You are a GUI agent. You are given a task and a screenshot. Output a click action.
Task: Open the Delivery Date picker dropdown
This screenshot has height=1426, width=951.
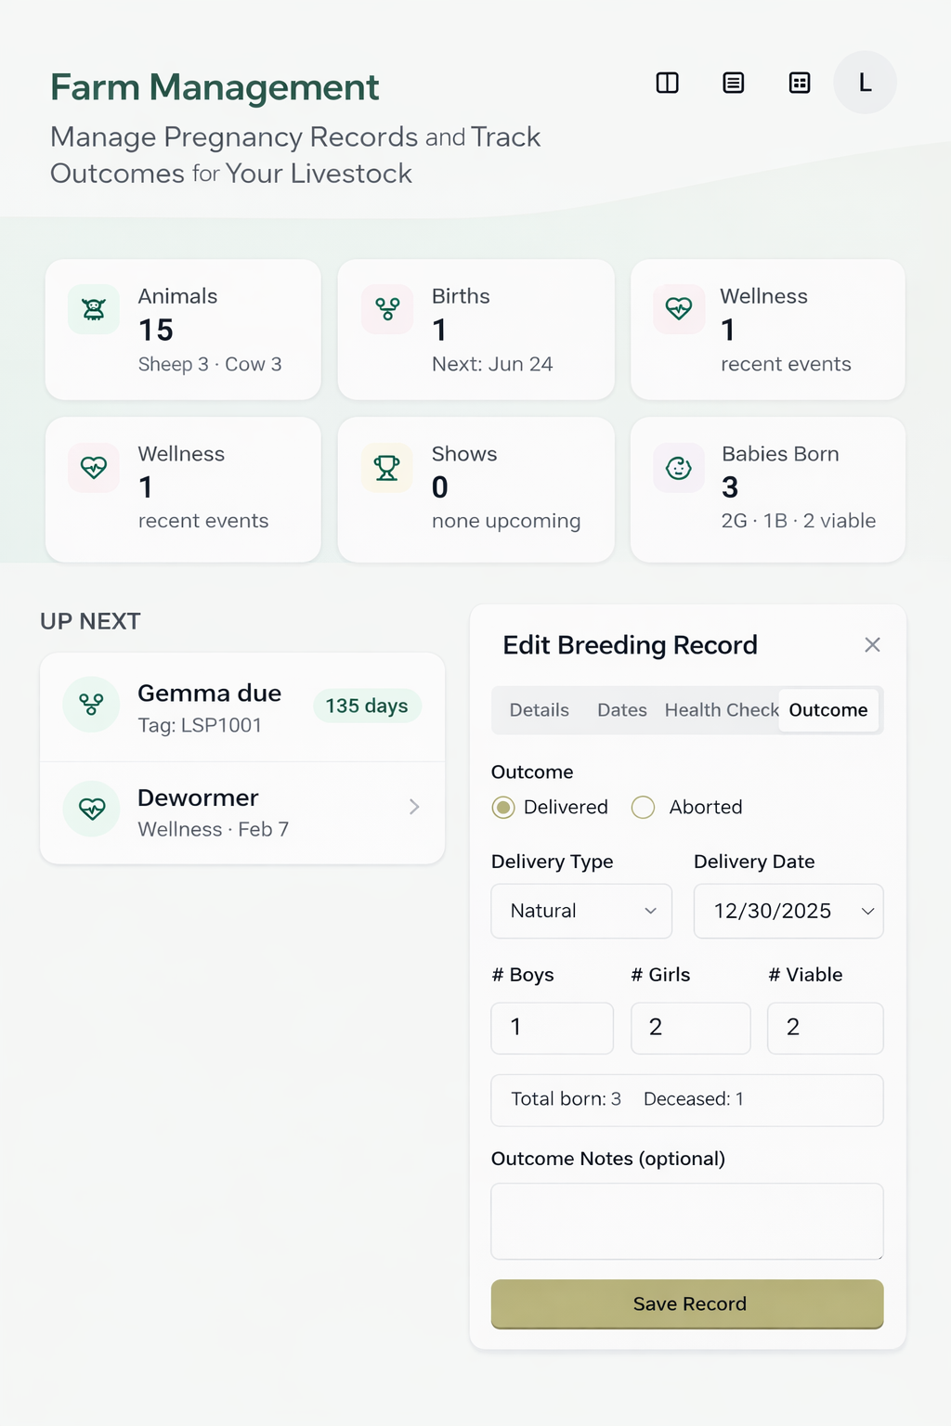(788, 911)
